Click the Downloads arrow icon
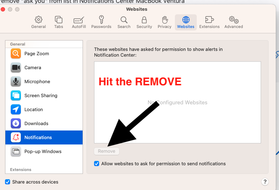This screenshot has width=279, height=190. coord(16,123)
